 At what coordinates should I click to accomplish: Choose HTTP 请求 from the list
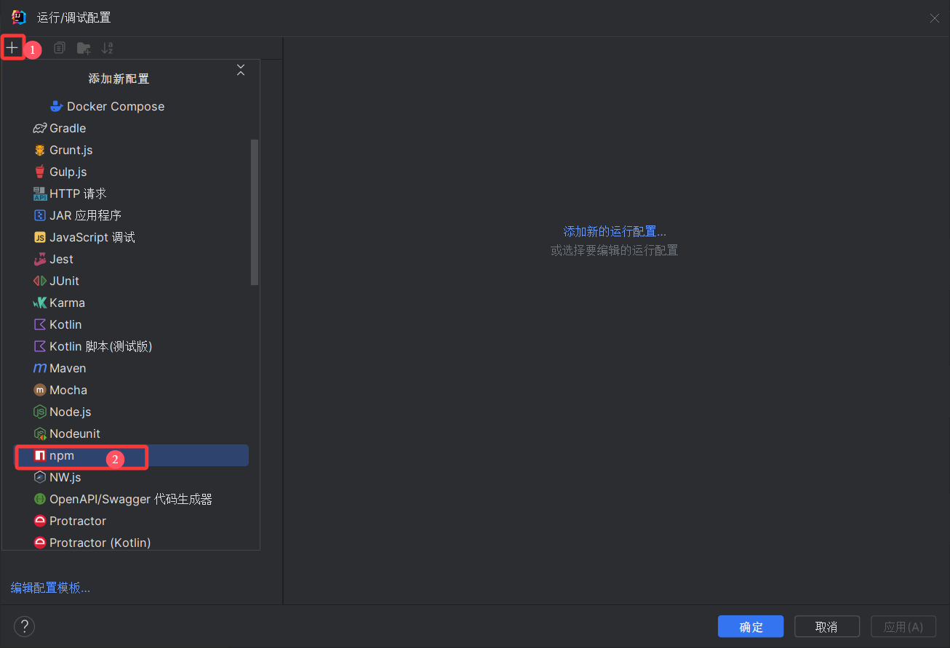[78, 193]
